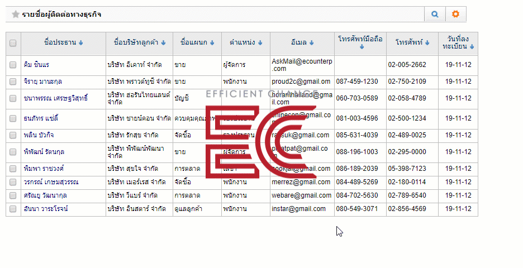Image resolution: width=523 pixels, height=268 pixels.
Task: Sort by ชื่อประธาน arrow icon
Action: (80, 42)
